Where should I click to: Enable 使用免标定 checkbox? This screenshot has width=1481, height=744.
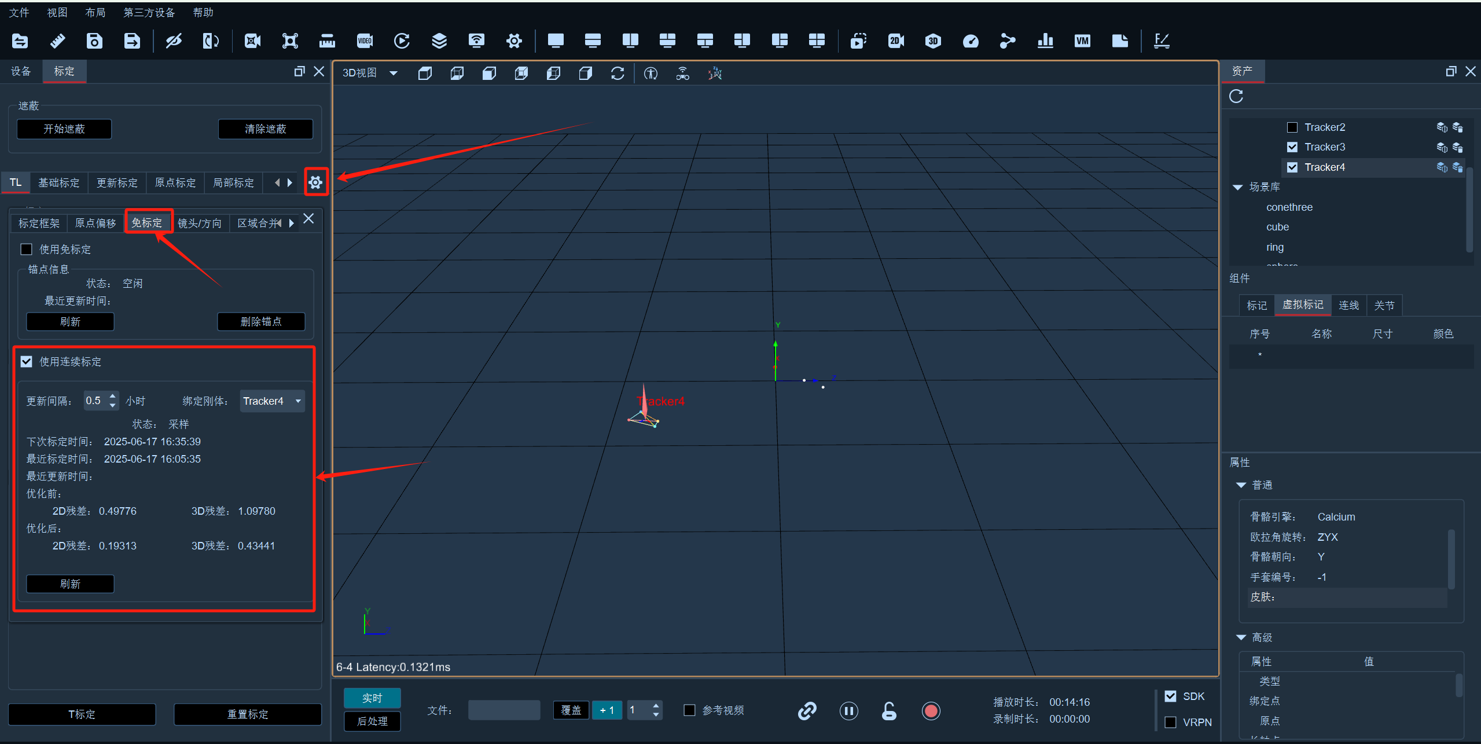[x=26, y=250]
